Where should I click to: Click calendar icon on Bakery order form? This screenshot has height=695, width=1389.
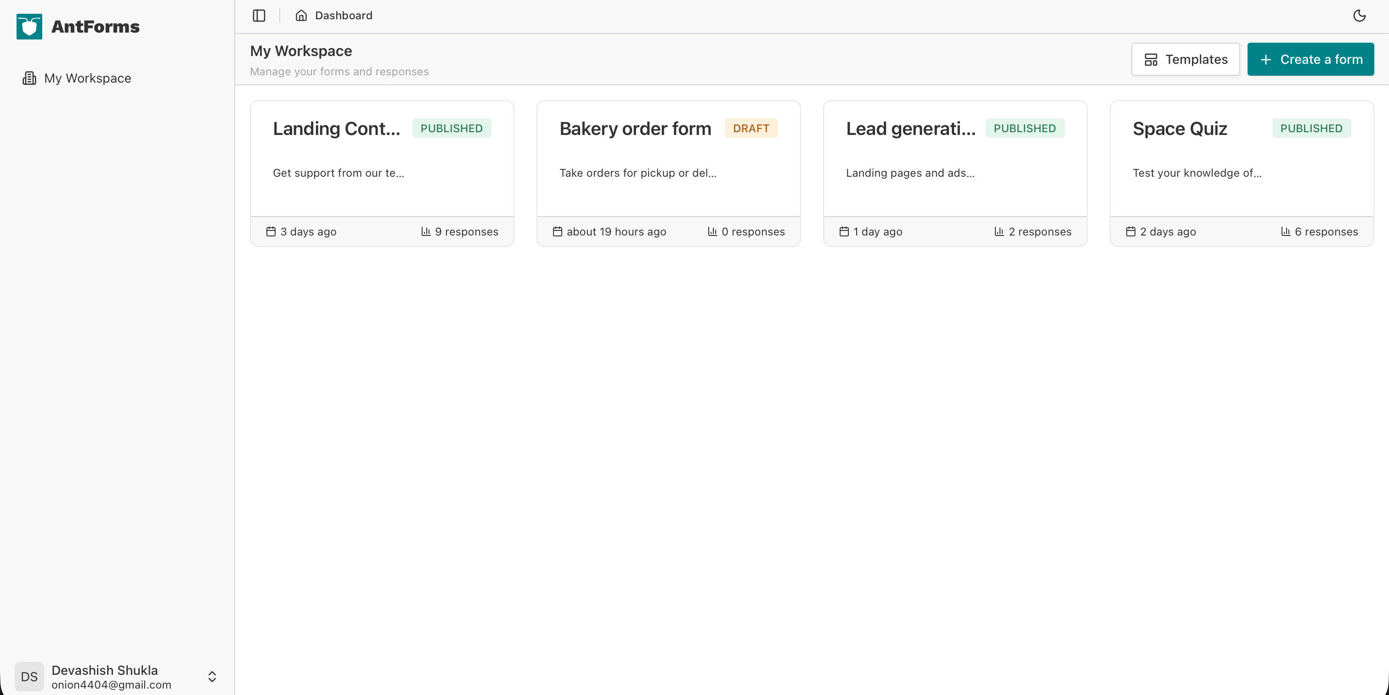pyautogui.click(x=558, y=232)
